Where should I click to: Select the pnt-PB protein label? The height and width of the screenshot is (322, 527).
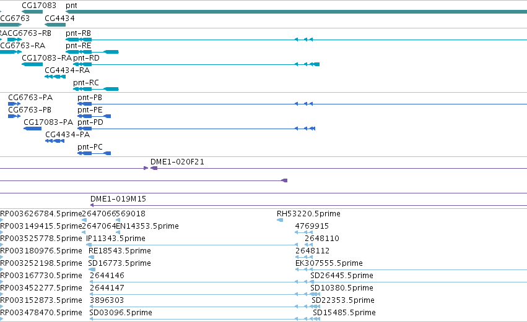click(x=90, y=98)
